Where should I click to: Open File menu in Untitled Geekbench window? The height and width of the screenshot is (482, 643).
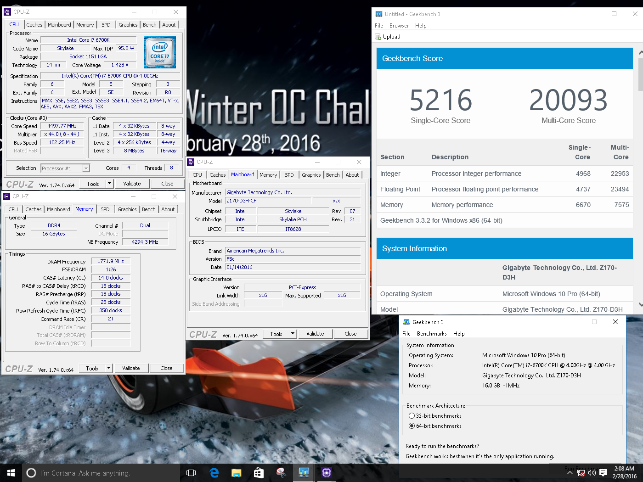point(379,26)
